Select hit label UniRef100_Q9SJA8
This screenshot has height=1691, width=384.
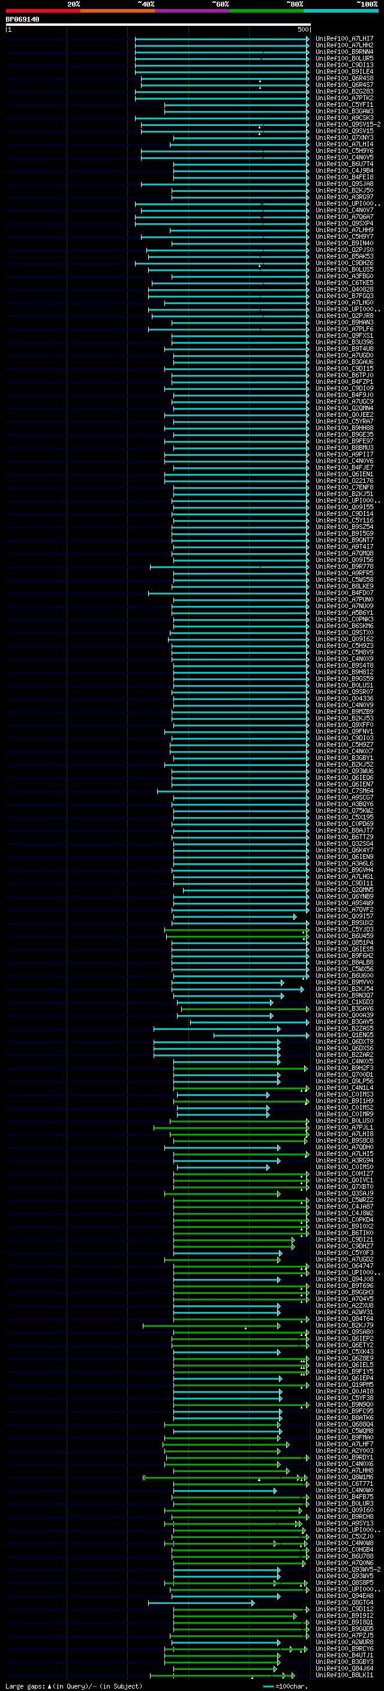pos(344,184)
